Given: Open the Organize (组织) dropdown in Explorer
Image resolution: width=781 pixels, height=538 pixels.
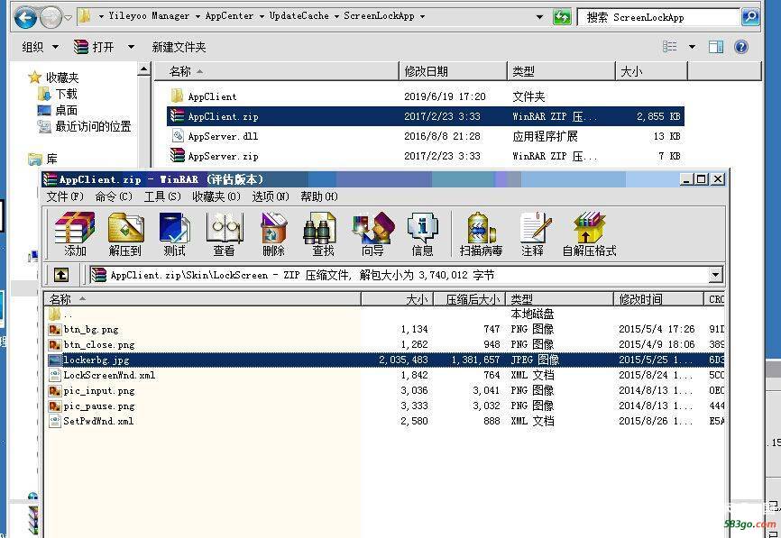Looking at the screenshot, I should click(x=40, y=47).
